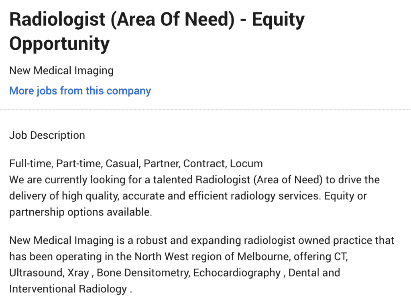Click the "More jobs from this company" link

(80, 91)
